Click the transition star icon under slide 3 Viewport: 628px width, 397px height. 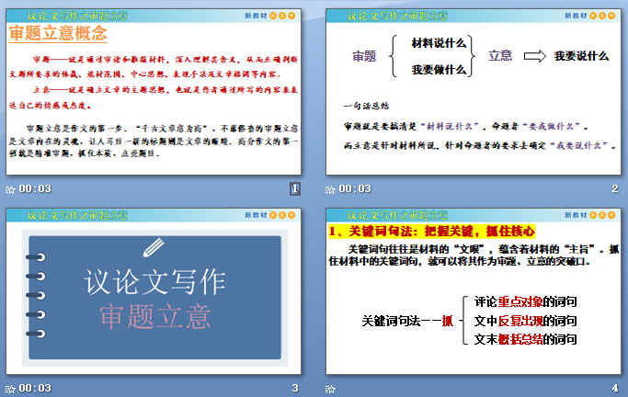[10, 388]
